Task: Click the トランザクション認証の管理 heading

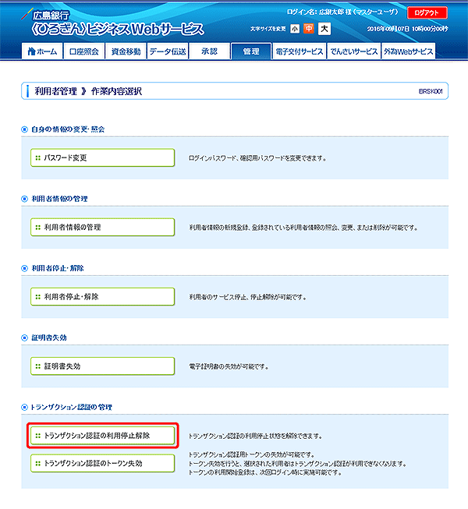Action: 71,408
